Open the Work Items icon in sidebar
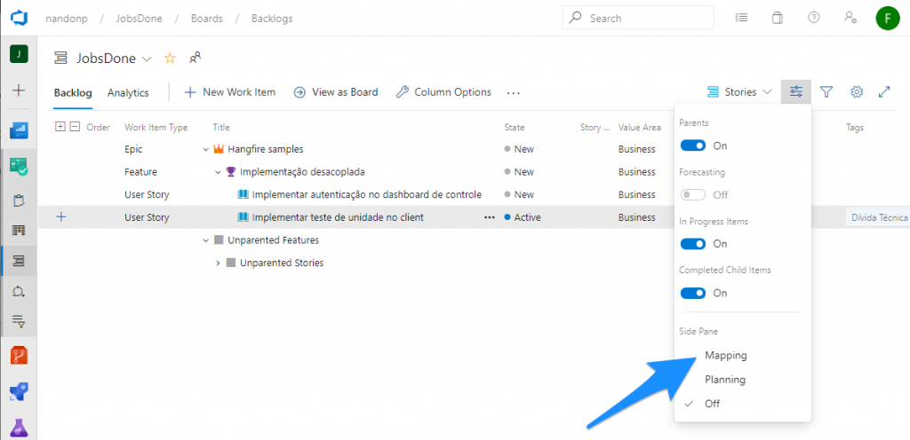The width and height of the screenshot is (910, 440). (19, 200)
